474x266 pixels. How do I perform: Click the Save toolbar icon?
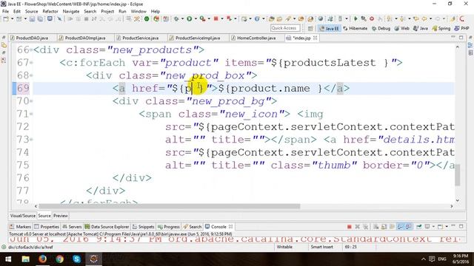(x=32, y=18)
